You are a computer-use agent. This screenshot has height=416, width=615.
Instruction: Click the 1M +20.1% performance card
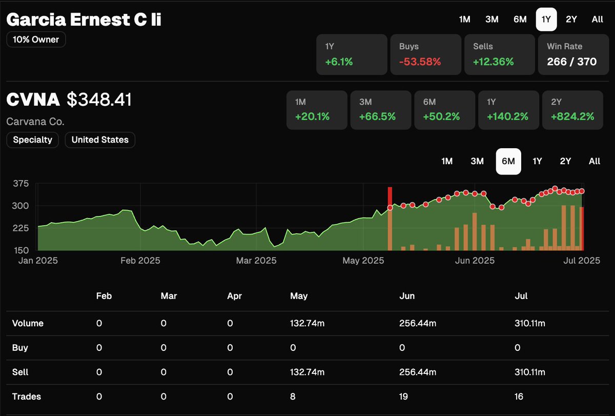pos(317,110)
